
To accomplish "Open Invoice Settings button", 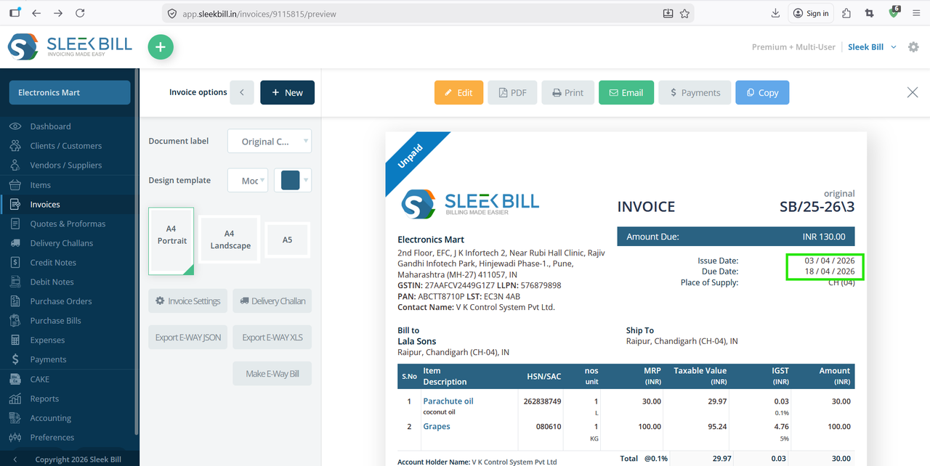I will point(188,301).
